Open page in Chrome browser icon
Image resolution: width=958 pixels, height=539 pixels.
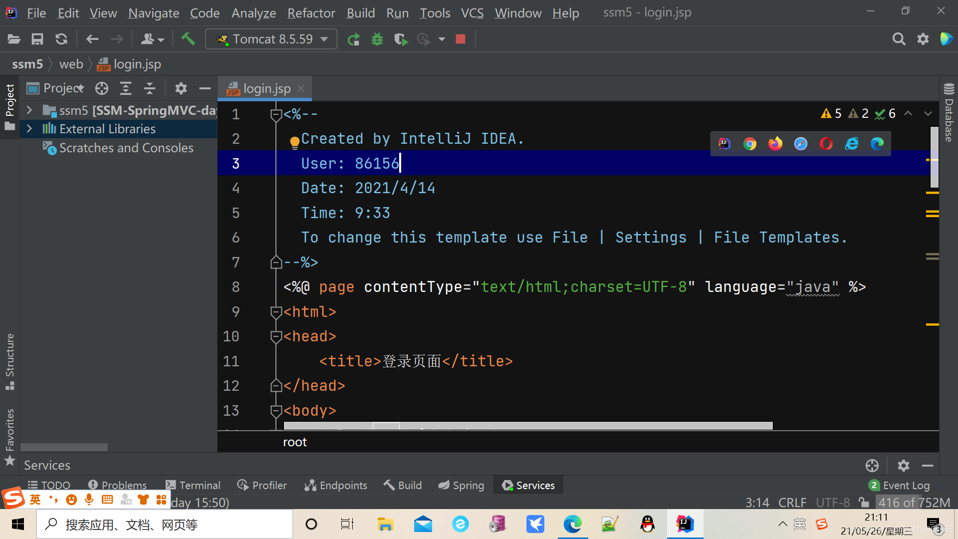(750, 144)
